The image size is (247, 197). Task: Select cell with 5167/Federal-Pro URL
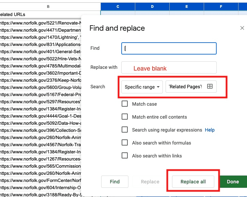pos(41,94)
